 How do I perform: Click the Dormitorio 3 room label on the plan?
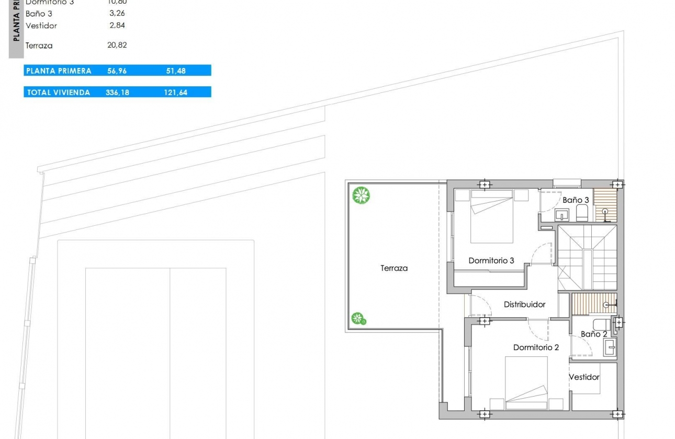491,260
